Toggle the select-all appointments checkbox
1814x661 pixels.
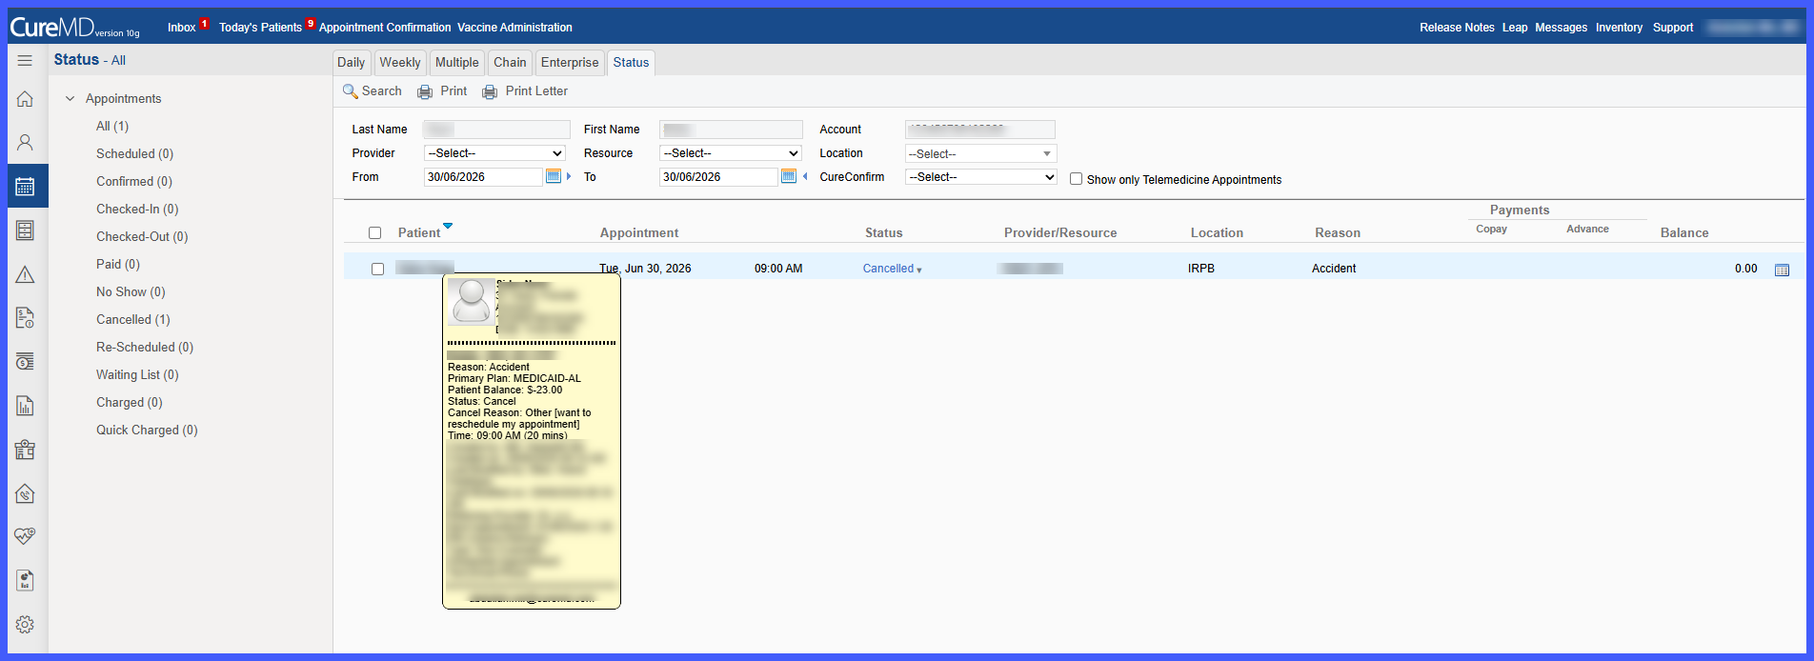[x=374, y=233]
